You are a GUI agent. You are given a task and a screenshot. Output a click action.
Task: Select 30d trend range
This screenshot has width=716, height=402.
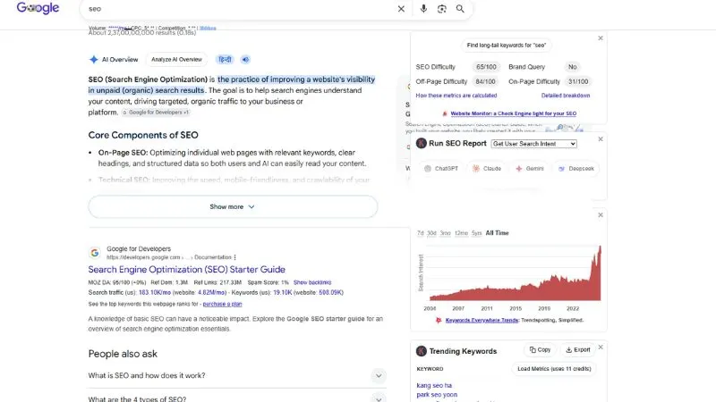431,233
